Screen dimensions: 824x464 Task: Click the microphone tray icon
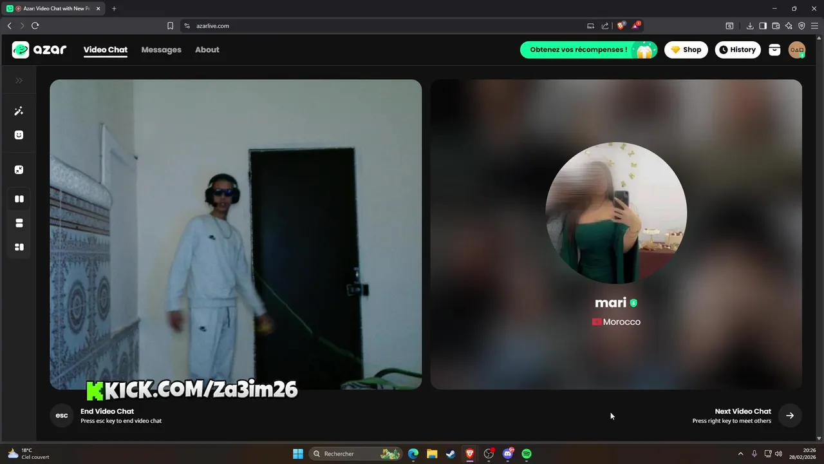coord(754,454)
